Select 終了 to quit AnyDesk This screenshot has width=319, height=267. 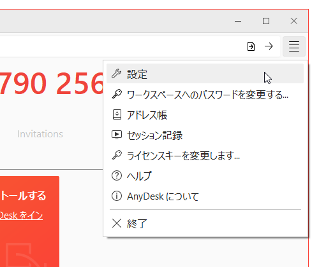pyautogui.click(x=205, y=223)
